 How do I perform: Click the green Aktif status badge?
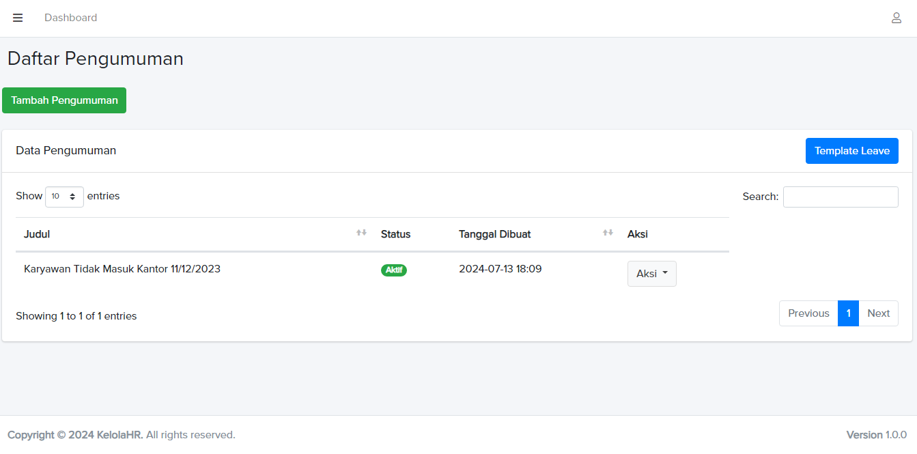coord(394,270)
